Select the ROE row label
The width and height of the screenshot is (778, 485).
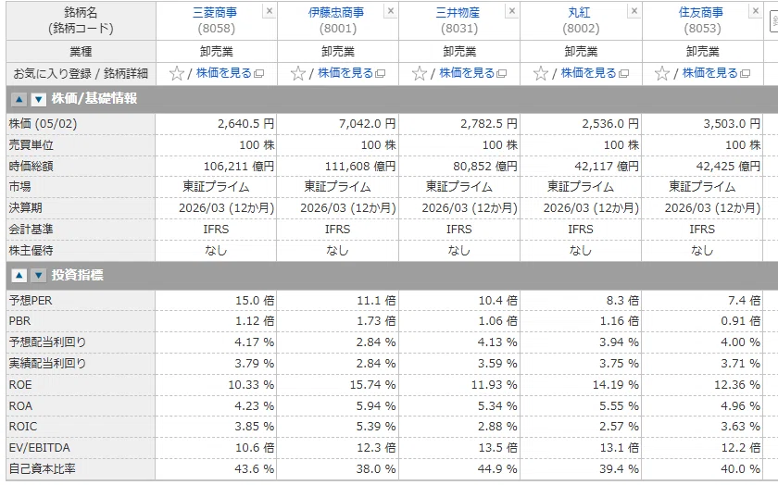(x=20, y=385)
